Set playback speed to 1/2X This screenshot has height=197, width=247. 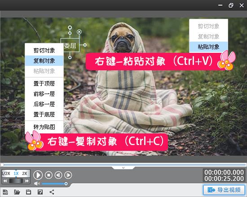[6, 173]
